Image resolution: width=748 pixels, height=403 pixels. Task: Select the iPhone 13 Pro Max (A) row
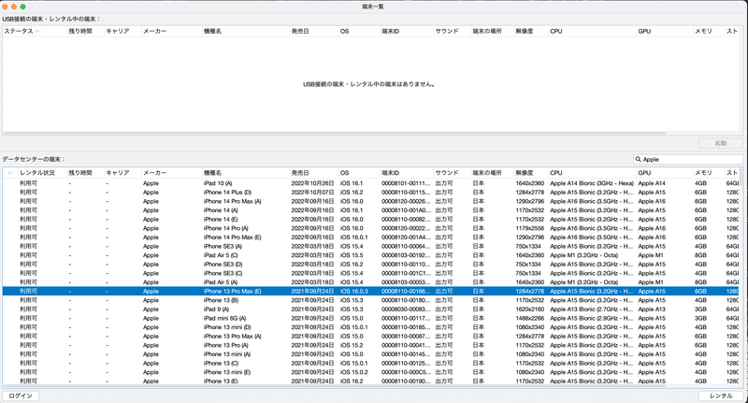pyautogui.click(x=370, y=337)
